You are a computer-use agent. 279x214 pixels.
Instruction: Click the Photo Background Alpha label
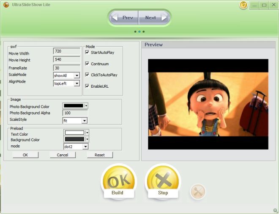pos(30,113)
